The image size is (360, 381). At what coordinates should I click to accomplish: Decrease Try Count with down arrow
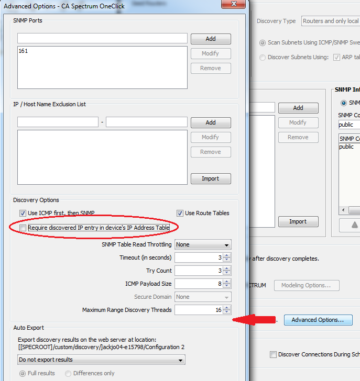point(227,273)
